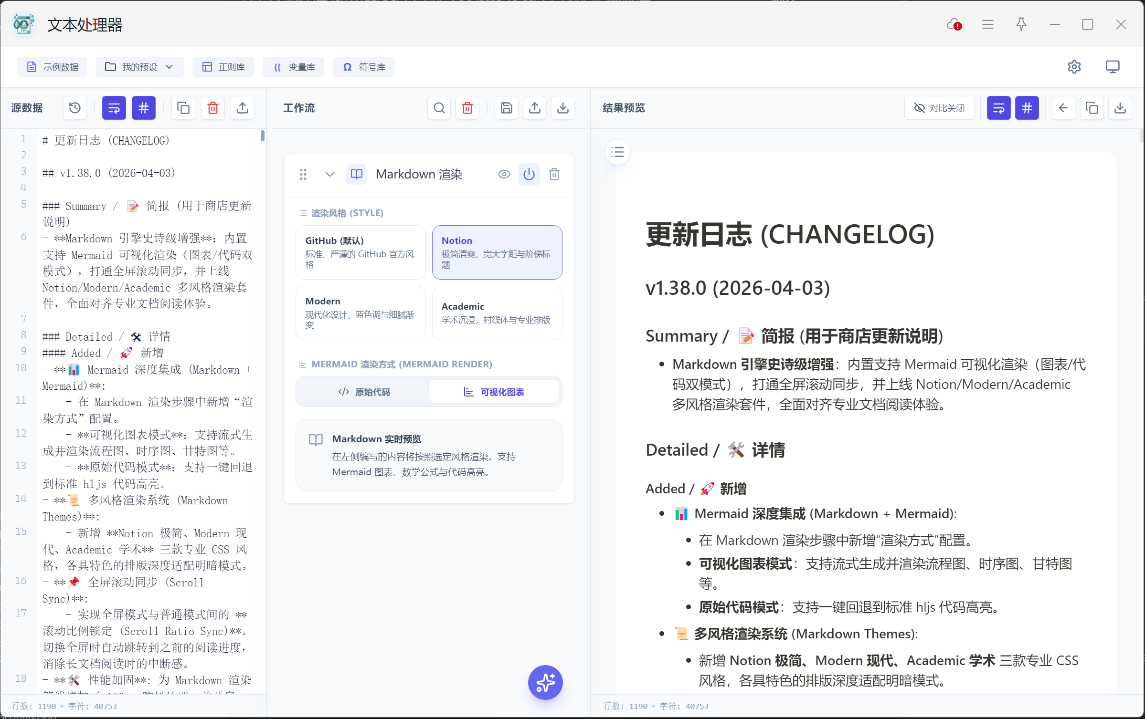Toggle preview eye on Markdown 渲染 step
This screenshot has width=1145, height=719.
(x=504, y=174)
